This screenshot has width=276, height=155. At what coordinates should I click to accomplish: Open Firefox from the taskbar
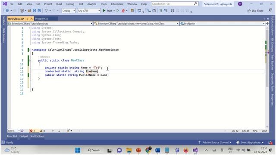(x=186, y=150)
